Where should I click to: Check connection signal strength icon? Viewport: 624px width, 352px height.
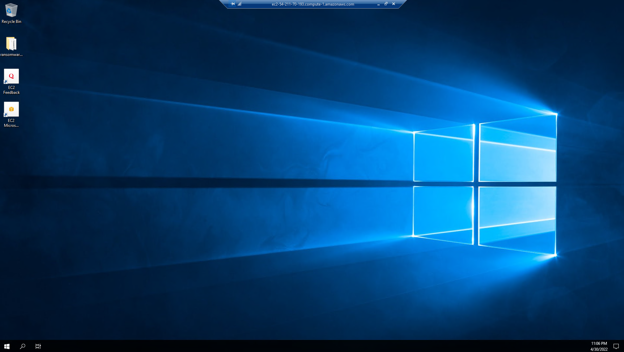[240, 4]
